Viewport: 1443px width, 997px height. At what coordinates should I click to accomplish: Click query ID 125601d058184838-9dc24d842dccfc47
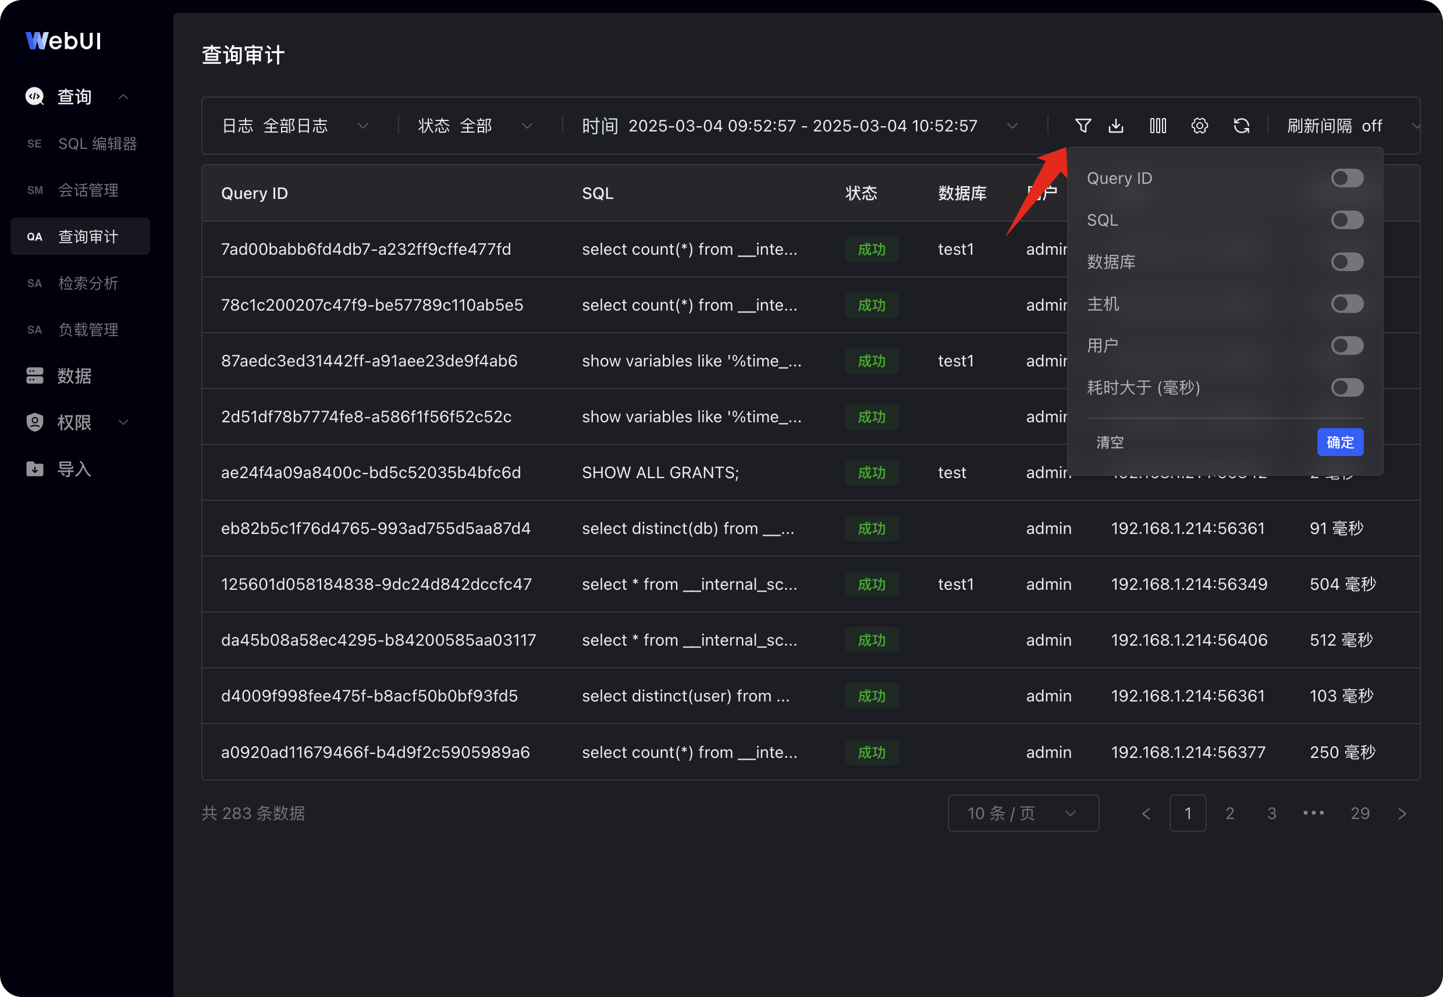point(376,584)
